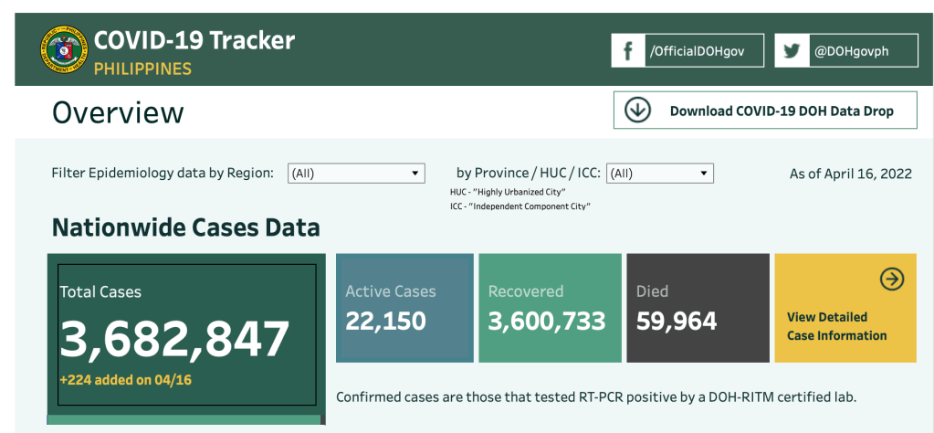
Task: Click the Facebook icon in the header
Action: point(628,51)
